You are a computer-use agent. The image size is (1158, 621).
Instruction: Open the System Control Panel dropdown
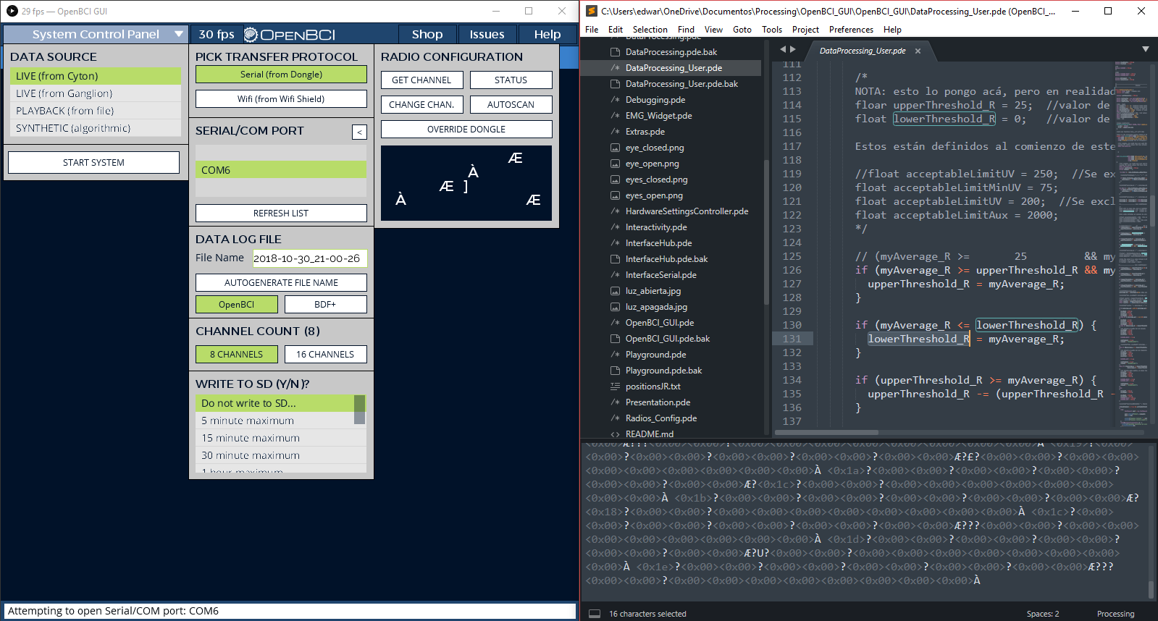pos(96,34)
